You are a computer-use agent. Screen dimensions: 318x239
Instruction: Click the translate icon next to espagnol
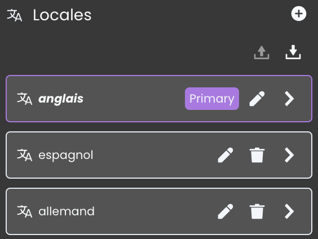[x=25, y=155]
